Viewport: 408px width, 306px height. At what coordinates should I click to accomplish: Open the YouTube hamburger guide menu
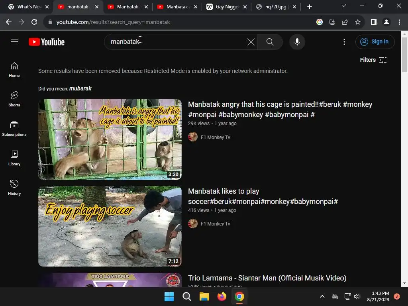[x=14, y=41]
